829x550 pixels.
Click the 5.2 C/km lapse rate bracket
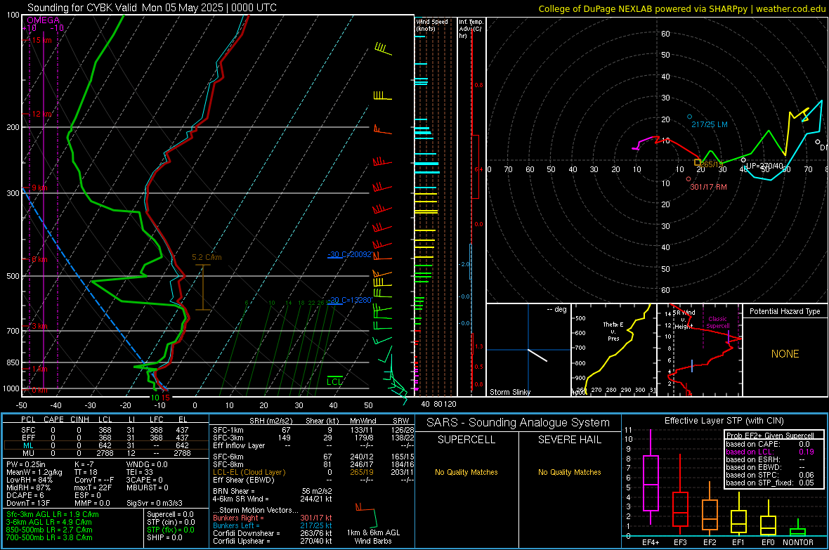coord(203,287)
